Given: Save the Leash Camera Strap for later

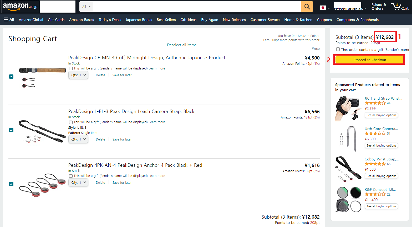Looking at the screenshot, I should pyautogui.click(x=122, y=139).
